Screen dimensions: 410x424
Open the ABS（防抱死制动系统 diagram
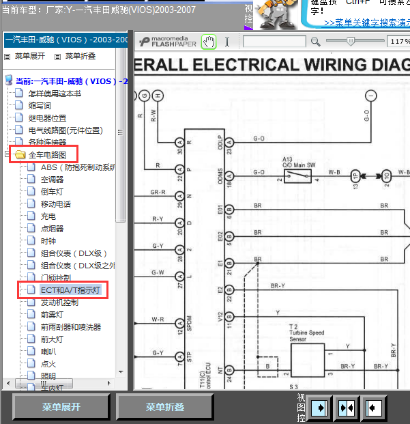click(78, 167)
